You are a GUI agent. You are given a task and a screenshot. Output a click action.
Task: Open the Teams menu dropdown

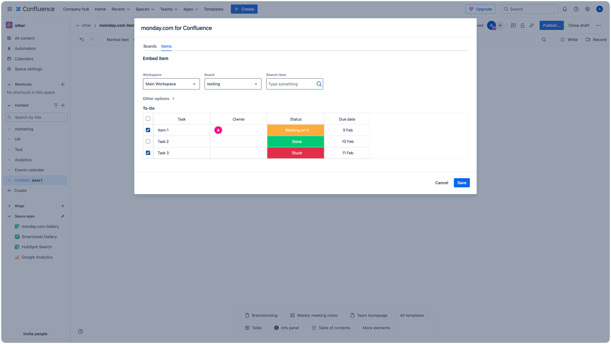[169, 9]
